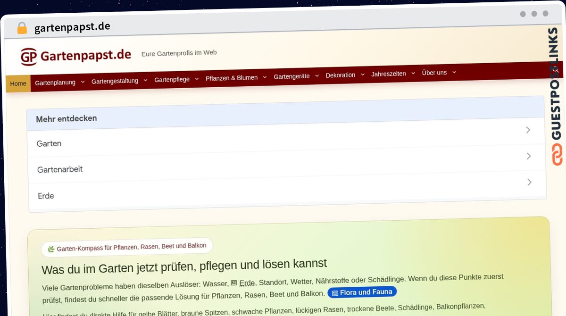
Task: Expand the Gartenplanung dropdown chevron
Action: coord(83,82)
